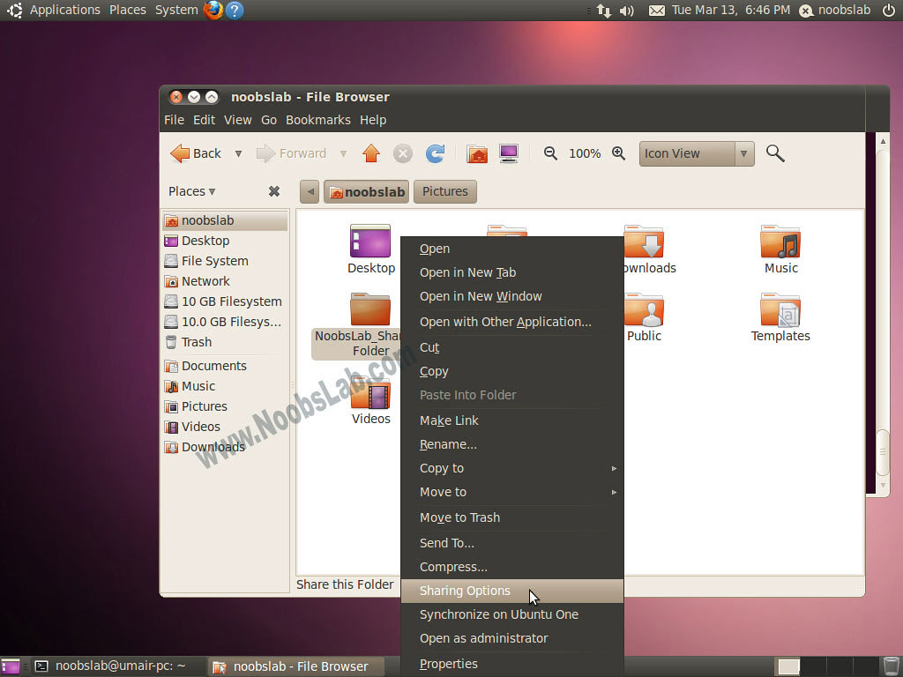Click the volume speaker icon
Screen dimensions: 903x677
point(627,11)
